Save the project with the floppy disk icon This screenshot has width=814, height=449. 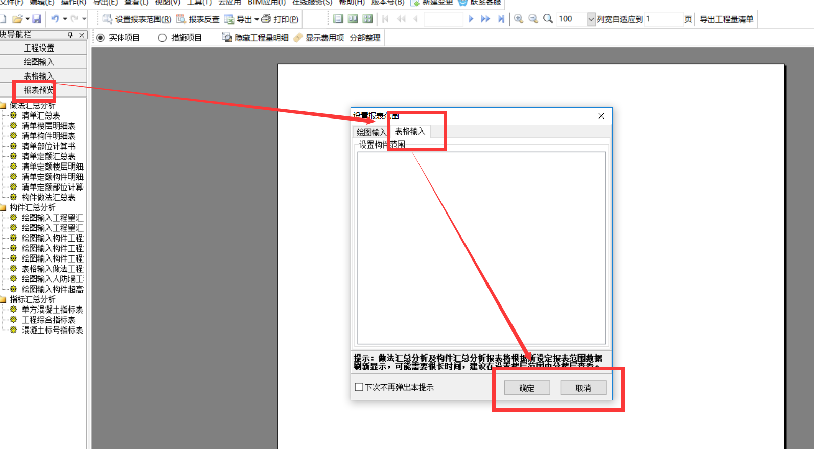point(37,19)
